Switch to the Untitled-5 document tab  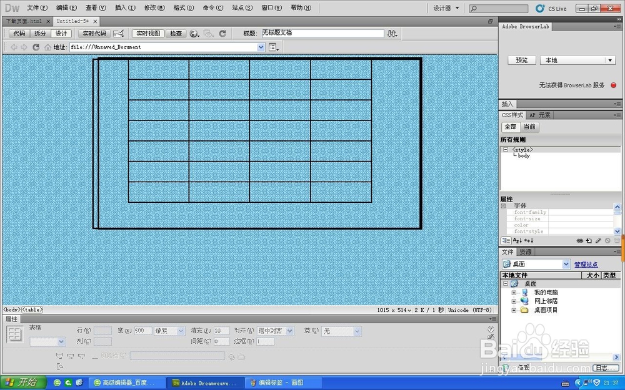pos(72,21)
